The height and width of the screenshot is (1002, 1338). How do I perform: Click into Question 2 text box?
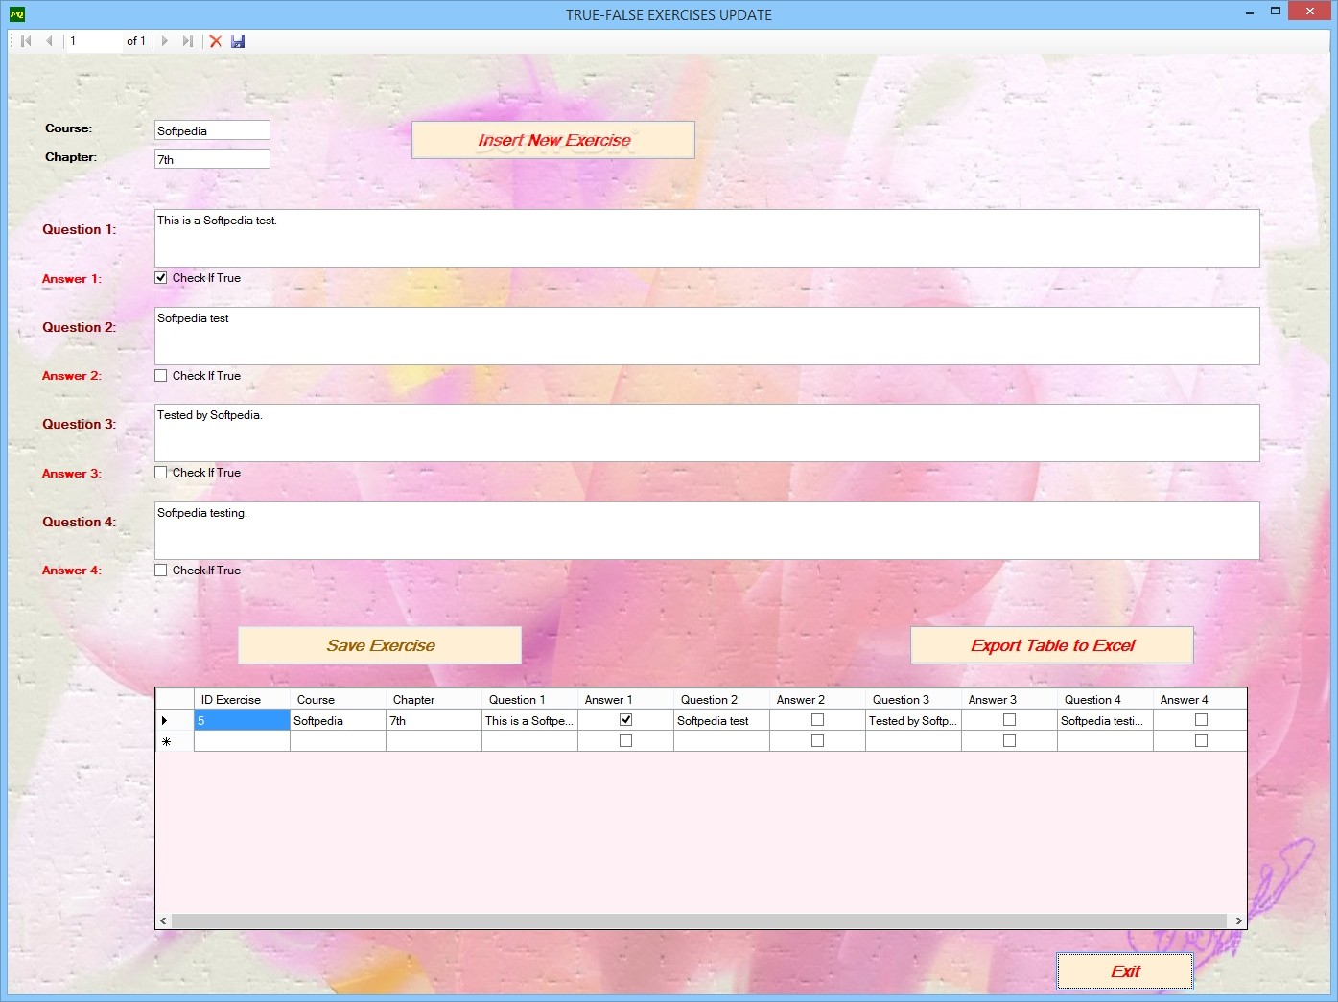(707, 336)
